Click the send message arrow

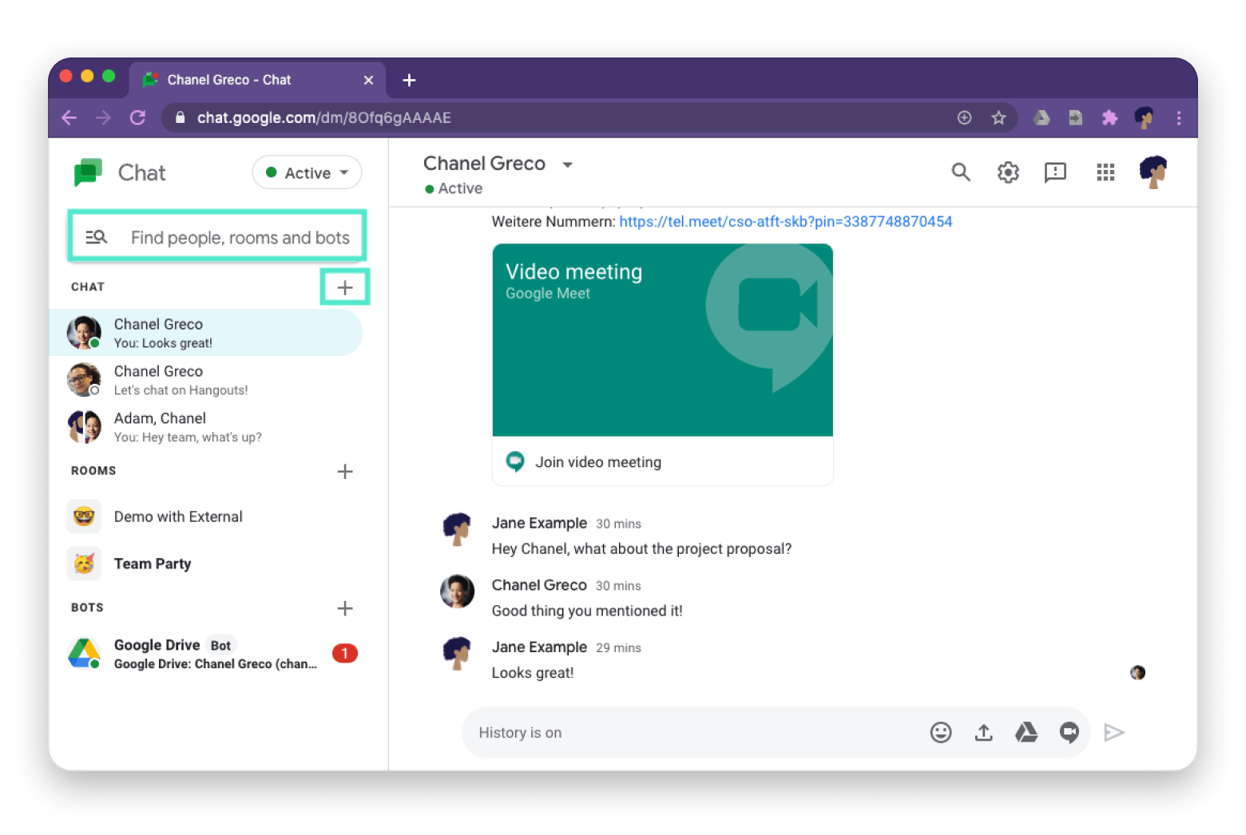click(1114, 733)
